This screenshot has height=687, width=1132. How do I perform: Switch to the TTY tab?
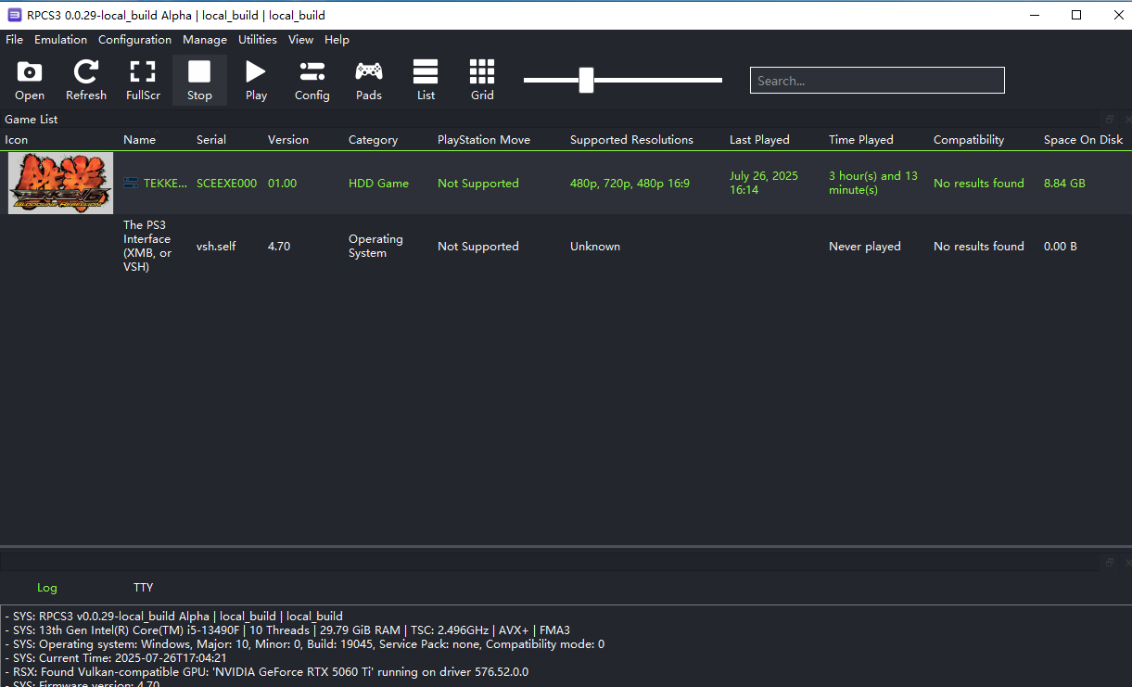(x=144, y=588)
